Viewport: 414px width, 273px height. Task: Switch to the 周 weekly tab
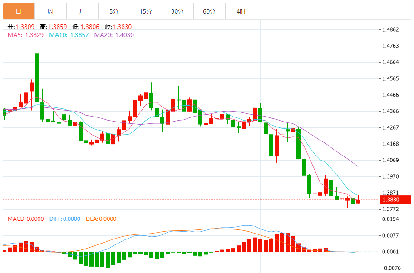pyautogui.click(x=50, y=11)
